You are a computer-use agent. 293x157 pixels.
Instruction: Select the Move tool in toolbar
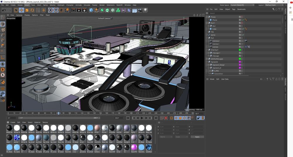point(21,10)
